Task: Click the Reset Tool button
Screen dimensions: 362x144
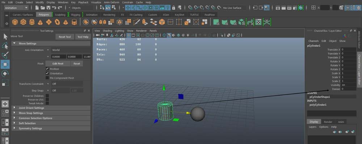Action: click(x=65, y=37)
